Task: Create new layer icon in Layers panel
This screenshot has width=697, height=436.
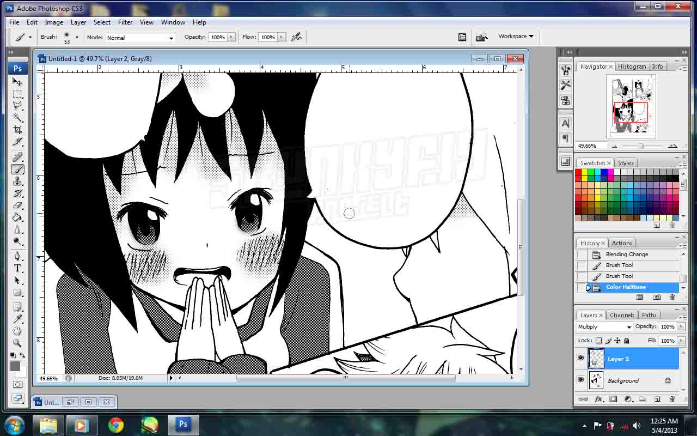Action: (x=657, y=399)
